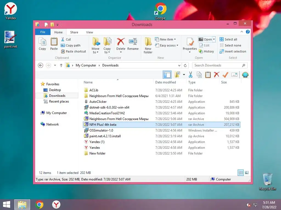Click Invert selection in the ribbon
This screenshot has width=281, height=210.
click(233, 51)
